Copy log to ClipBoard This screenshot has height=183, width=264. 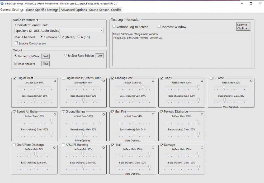[243, 27]
